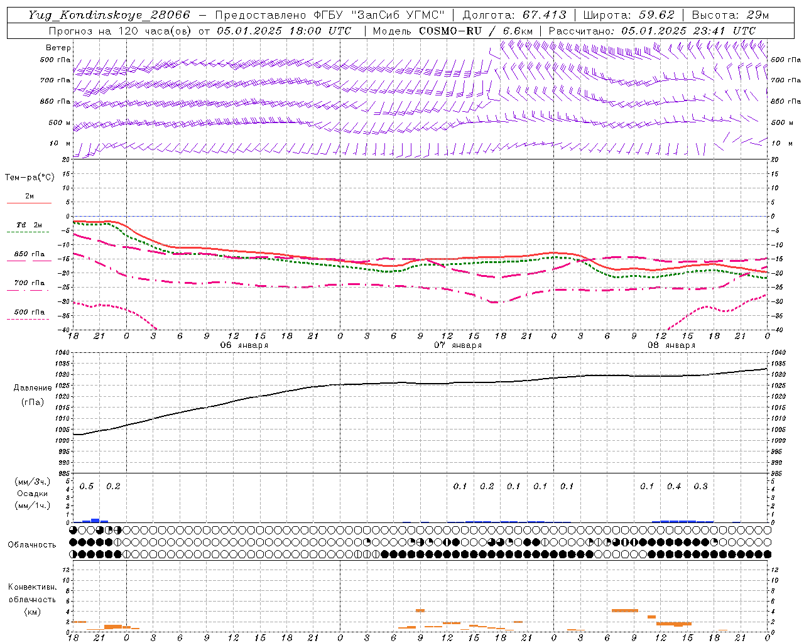Select the Осадки precipitation label
Image resolution: width=804 pixels, height=643 pixels.
click(x=32, y=494)
